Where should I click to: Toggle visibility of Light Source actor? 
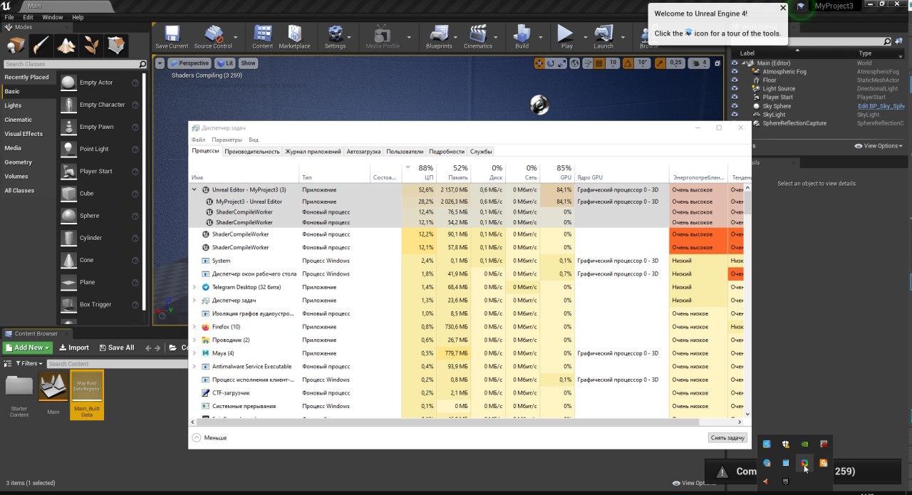(x=735, y=89)
